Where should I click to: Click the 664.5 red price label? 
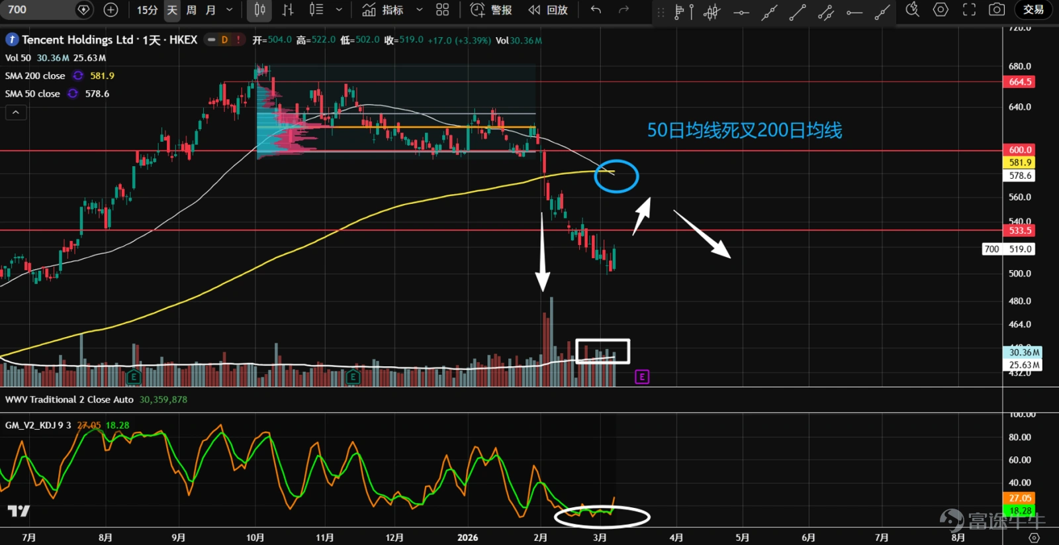click(1020, 82)
